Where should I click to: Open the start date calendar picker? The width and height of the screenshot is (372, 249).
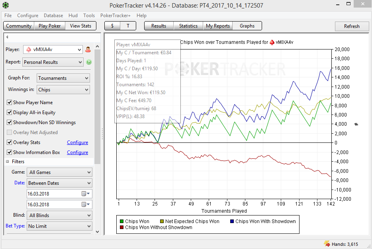point(86,194)
